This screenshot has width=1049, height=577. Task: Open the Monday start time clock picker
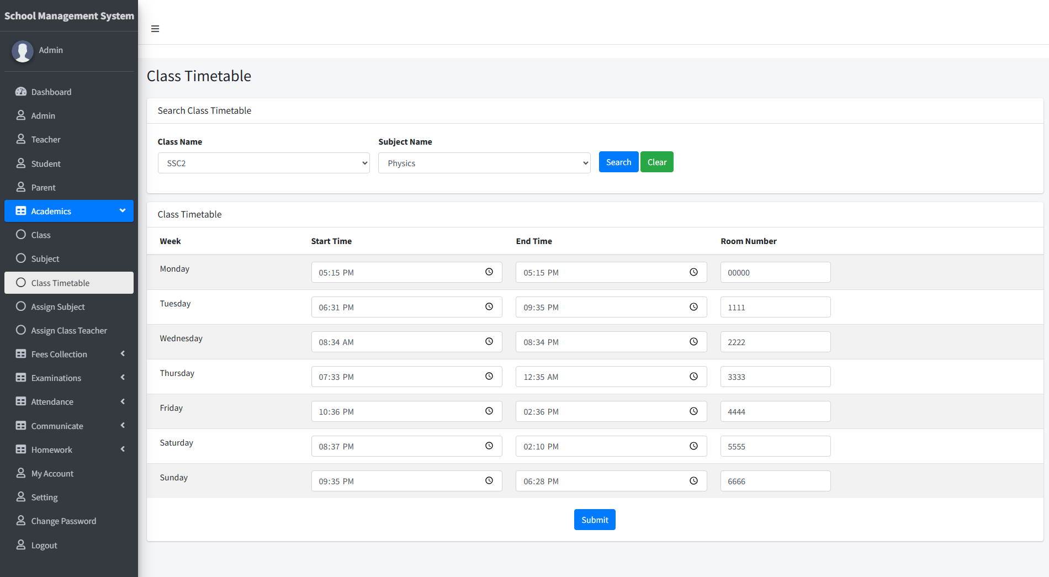coord(489,272)
